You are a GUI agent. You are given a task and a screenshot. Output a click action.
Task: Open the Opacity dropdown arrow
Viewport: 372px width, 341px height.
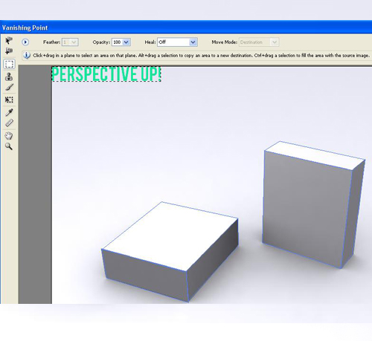click(126, 42)
